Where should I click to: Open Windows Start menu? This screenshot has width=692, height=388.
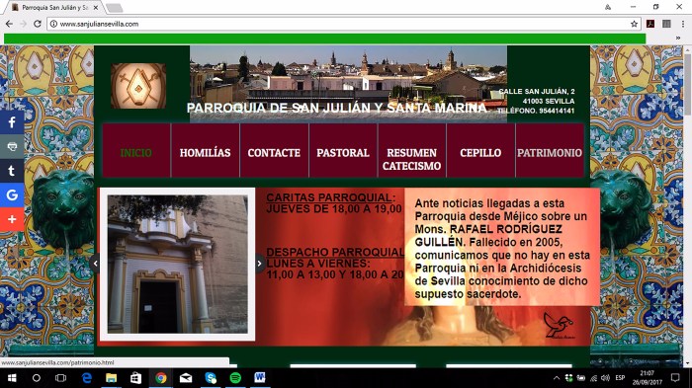(x=12, y=378)
